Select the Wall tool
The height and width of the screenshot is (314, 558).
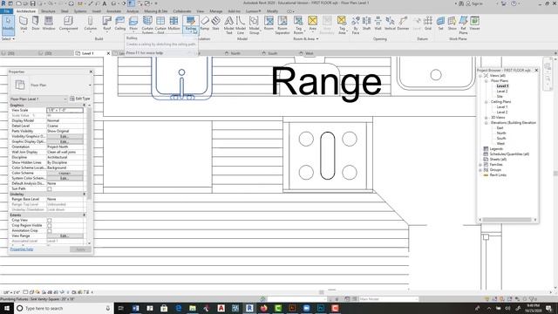click(x=24, y=24)
